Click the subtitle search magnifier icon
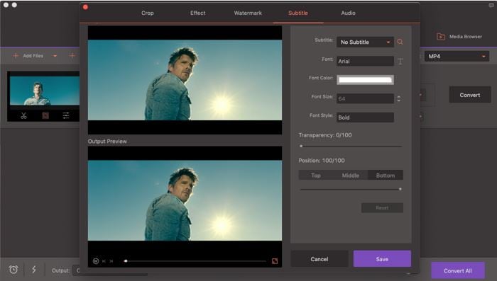The image size is (497, 281). coord(400,42)
